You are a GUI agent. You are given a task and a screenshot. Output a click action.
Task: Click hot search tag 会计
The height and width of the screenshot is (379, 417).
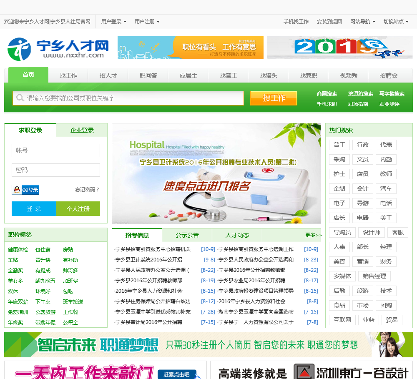[x=362, y=188]
